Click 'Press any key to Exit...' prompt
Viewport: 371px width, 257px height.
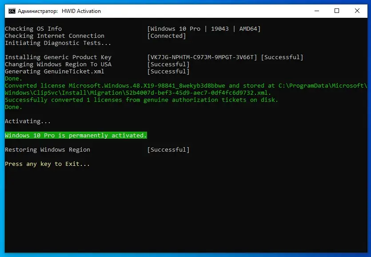pyautogui.click(x=48, y=164)
